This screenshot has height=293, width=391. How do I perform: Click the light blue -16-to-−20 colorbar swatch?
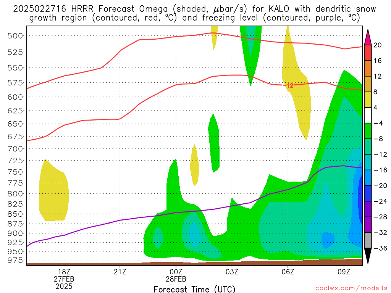pos(368,178)
